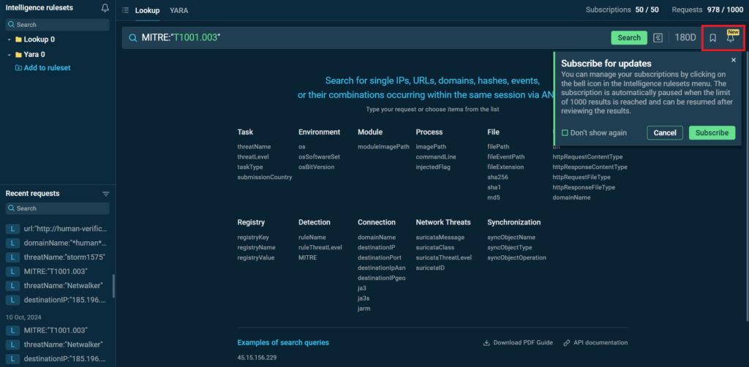
Task: Click the list icon left of Lookup tab
Action: pos(126,10)
